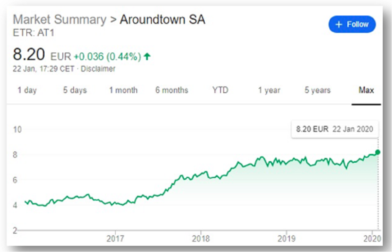Click the 8.20 EUR 22 Jan 2020 tooltip

(335, 129)
